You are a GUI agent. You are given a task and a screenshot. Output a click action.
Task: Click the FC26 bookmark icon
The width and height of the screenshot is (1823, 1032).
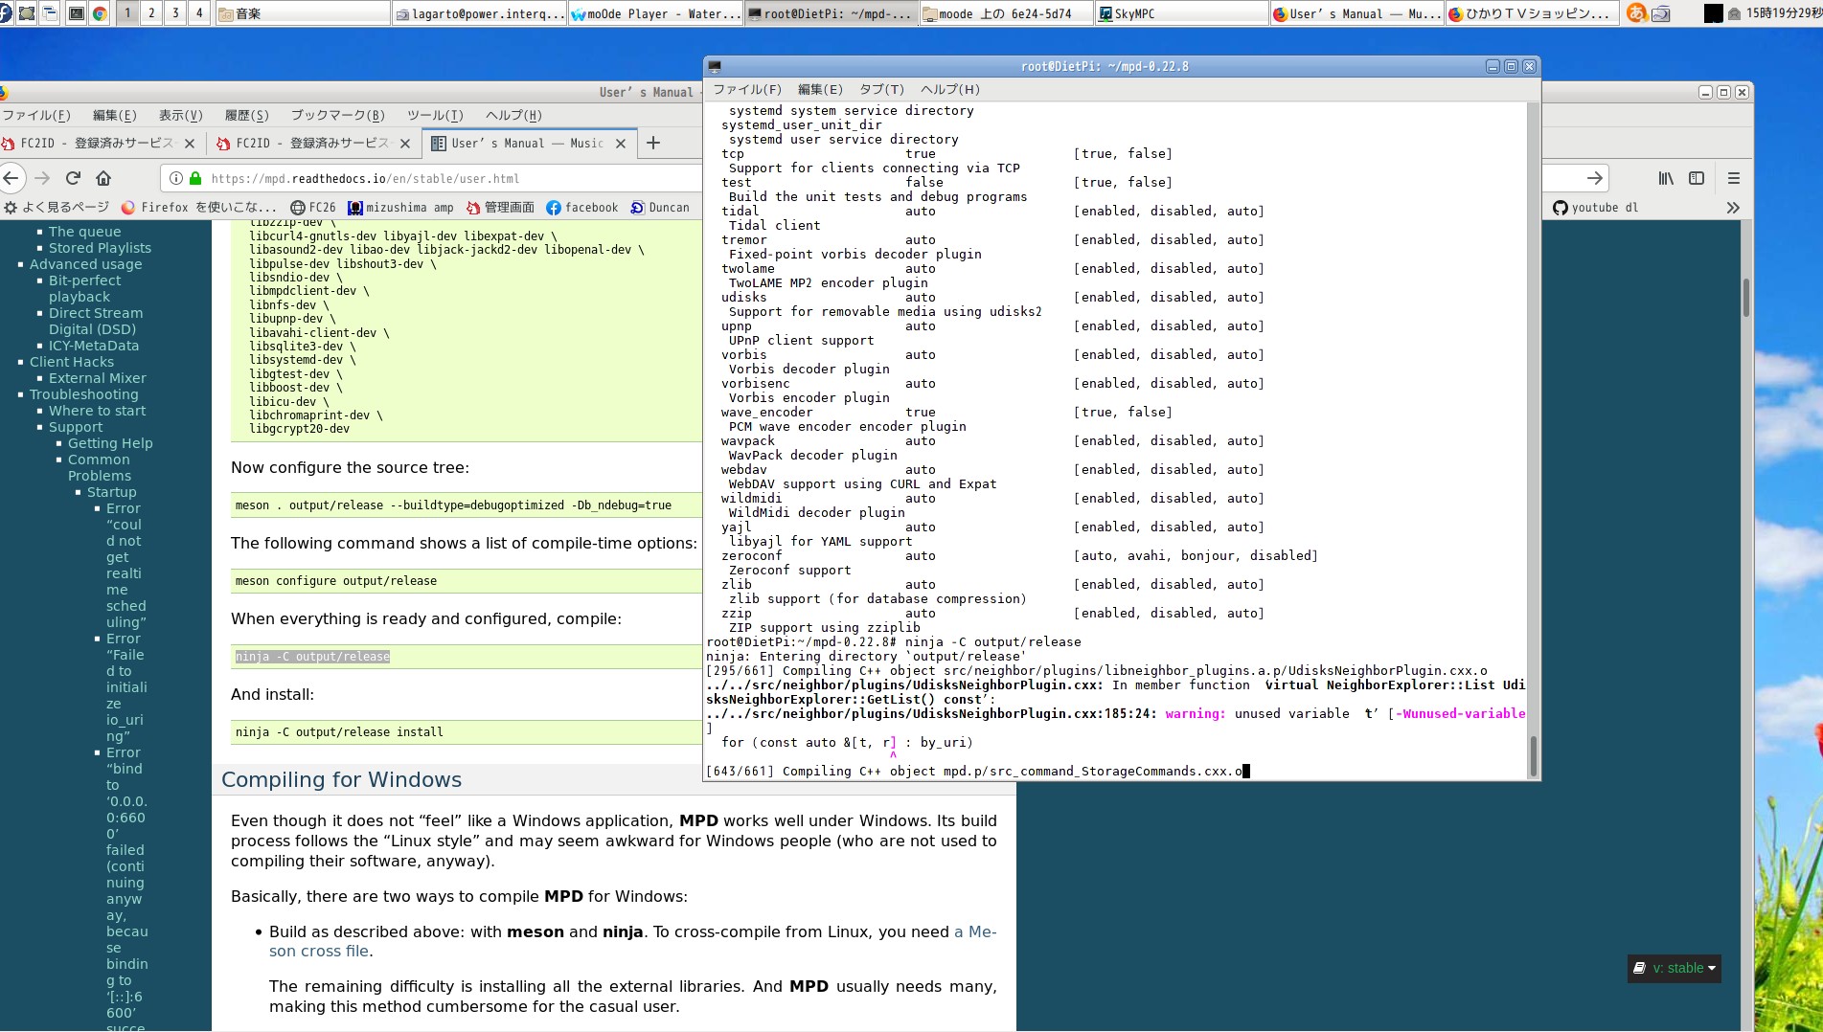pyautogui.click(x=305, y=207)
